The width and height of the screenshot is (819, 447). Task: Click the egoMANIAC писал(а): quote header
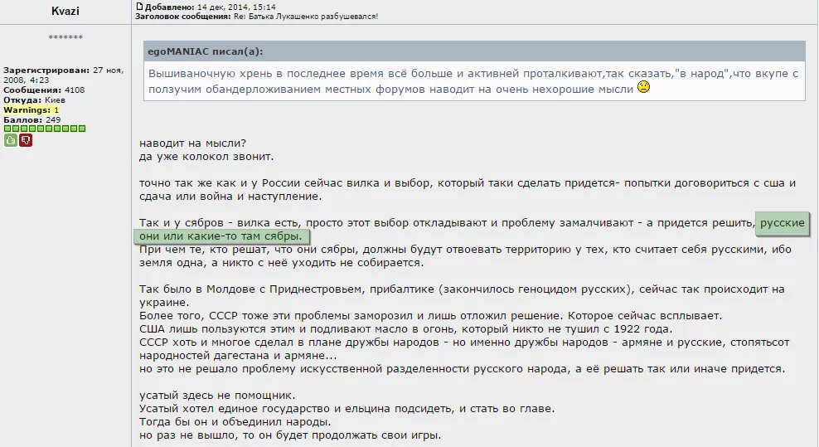pyautogui.click(x=206, y=51)
